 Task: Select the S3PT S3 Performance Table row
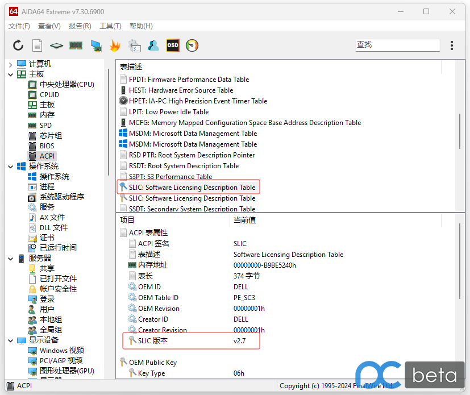166,177
